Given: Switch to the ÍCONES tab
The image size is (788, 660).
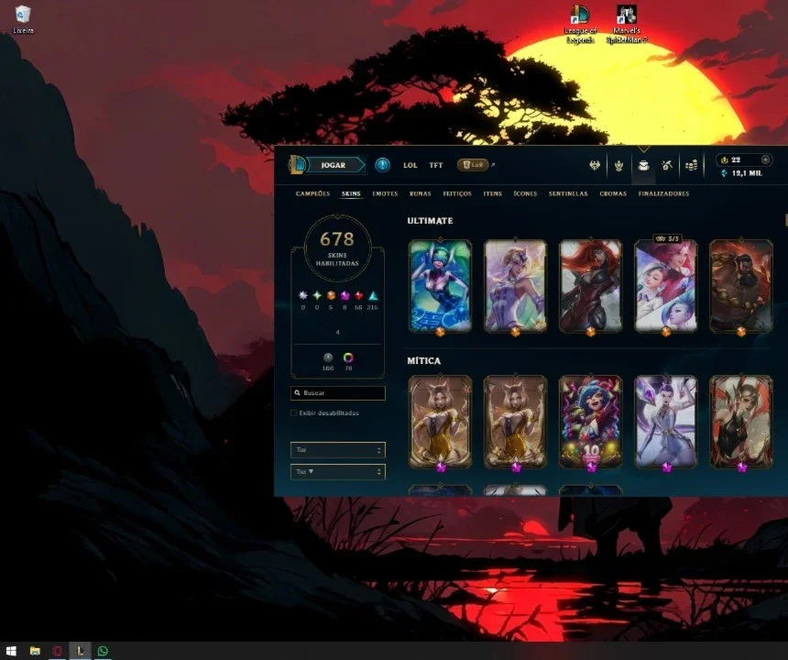Looking at the screenshot, I should point(525,193).
